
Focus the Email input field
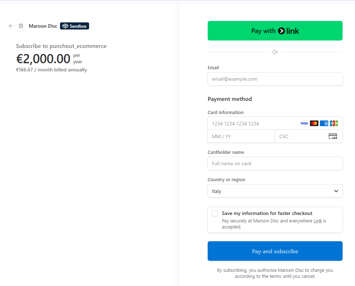click(275, 79)
